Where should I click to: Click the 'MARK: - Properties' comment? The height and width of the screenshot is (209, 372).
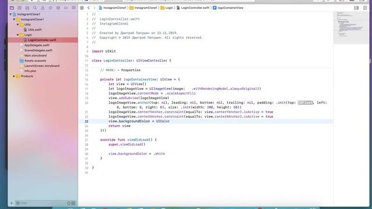tap(120, 70)
